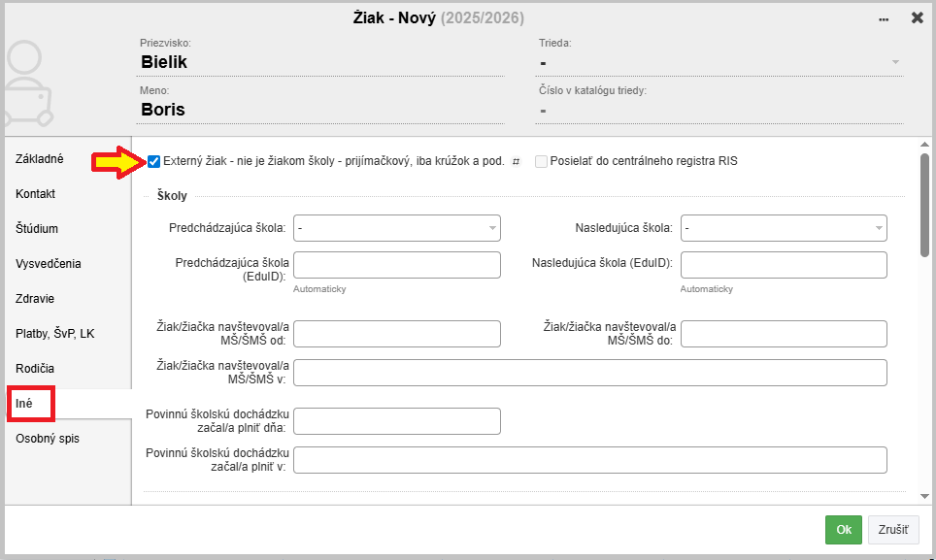Enable Posielať do centrálneho registra RIS
The height and width of the screenshot is (560, 936).
(541, 161)
